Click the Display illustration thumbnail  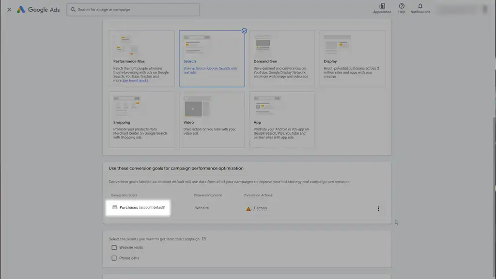pyautogui.click(x=337, y=45)
